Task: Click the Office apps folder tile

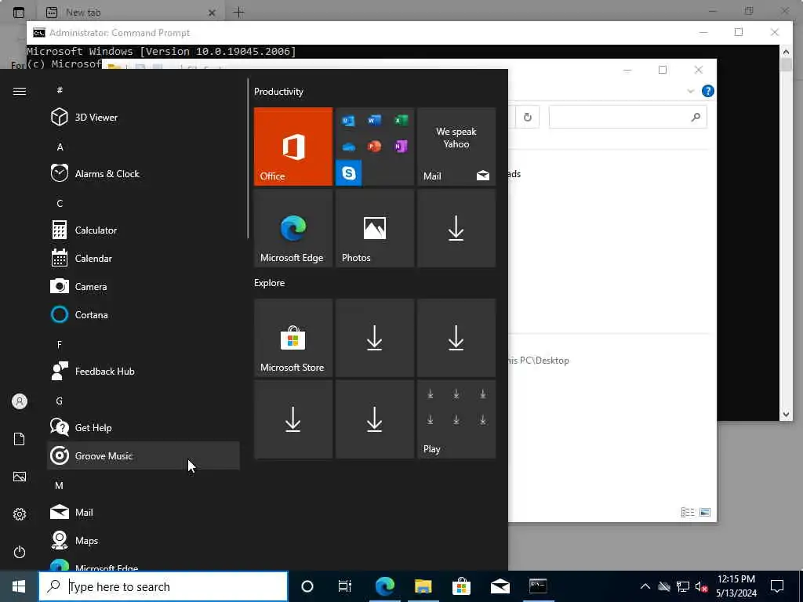Action: coord(375,147)
